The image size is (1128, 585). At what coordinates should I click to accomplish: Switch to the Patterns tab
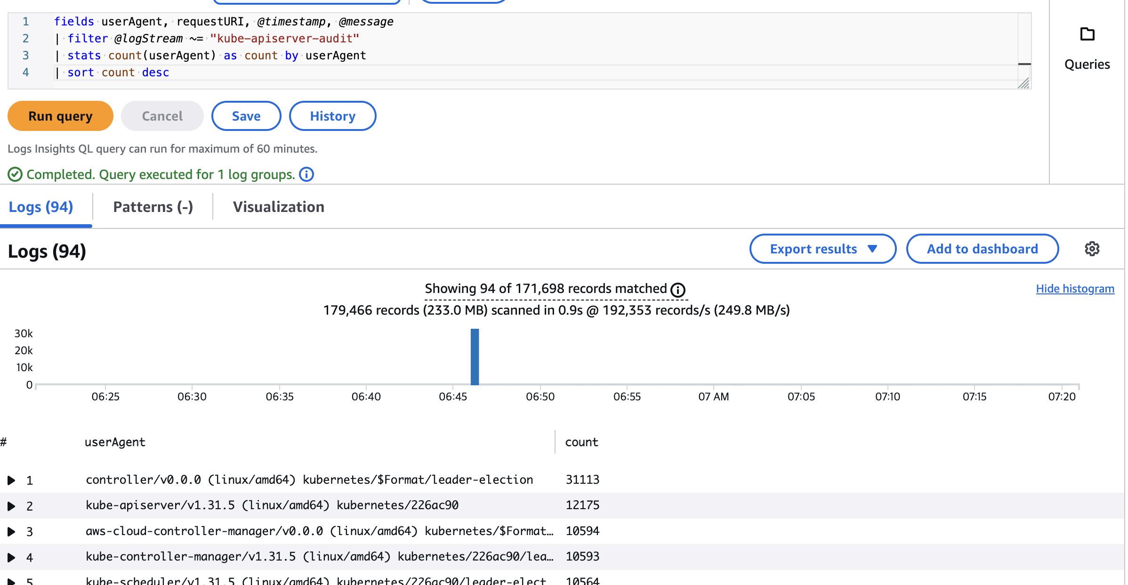tap(153, 207)
